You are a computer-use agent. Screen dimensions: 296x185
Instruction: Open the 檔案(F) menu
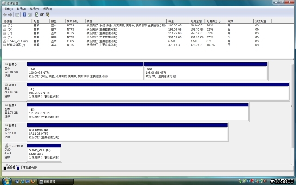8,9
